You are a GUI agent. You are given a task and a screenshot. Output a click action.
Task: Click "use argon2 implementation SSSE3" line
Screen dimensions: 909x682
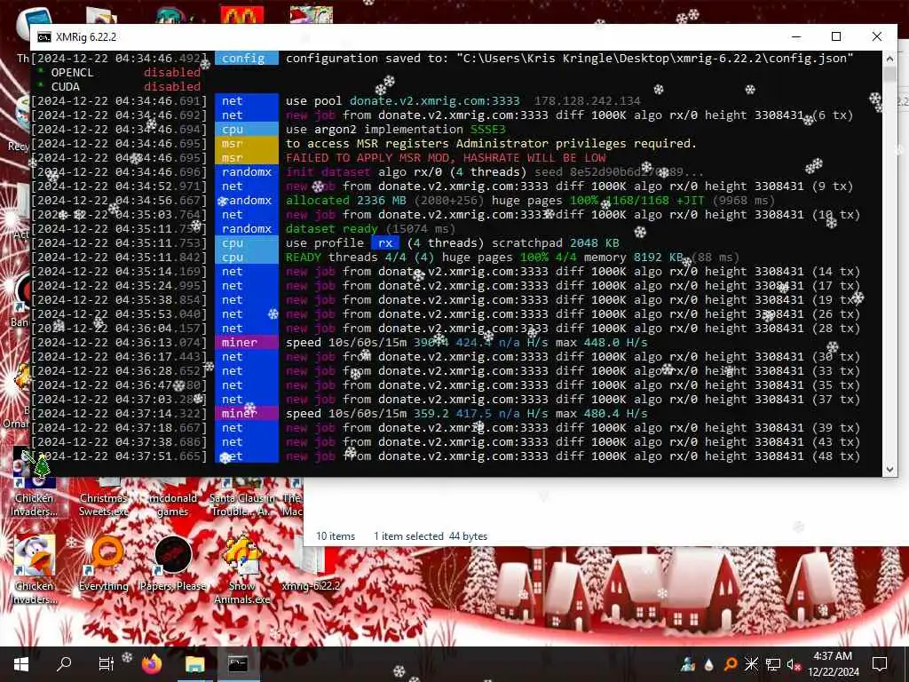(x=268, y=130)
